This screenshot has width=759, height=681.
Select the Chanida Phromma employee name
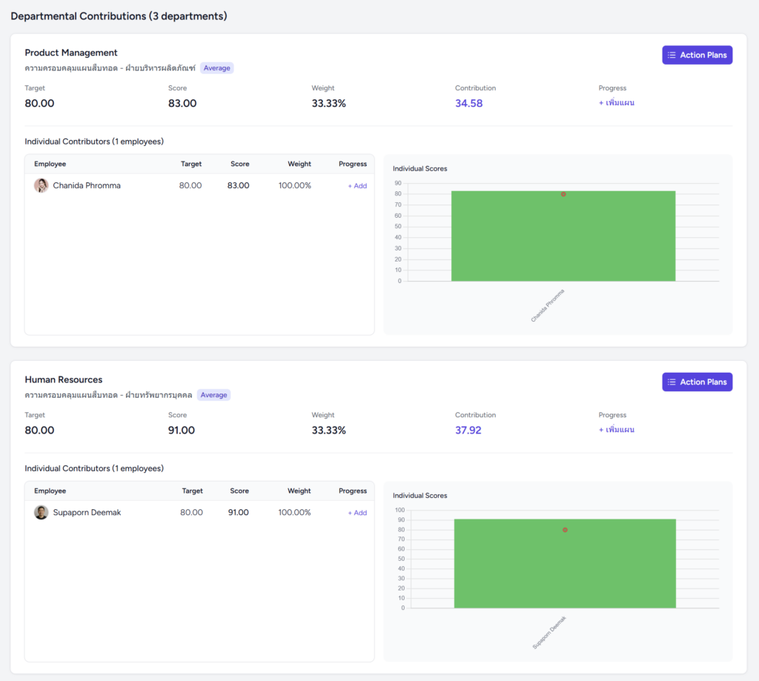pos(87,185)
